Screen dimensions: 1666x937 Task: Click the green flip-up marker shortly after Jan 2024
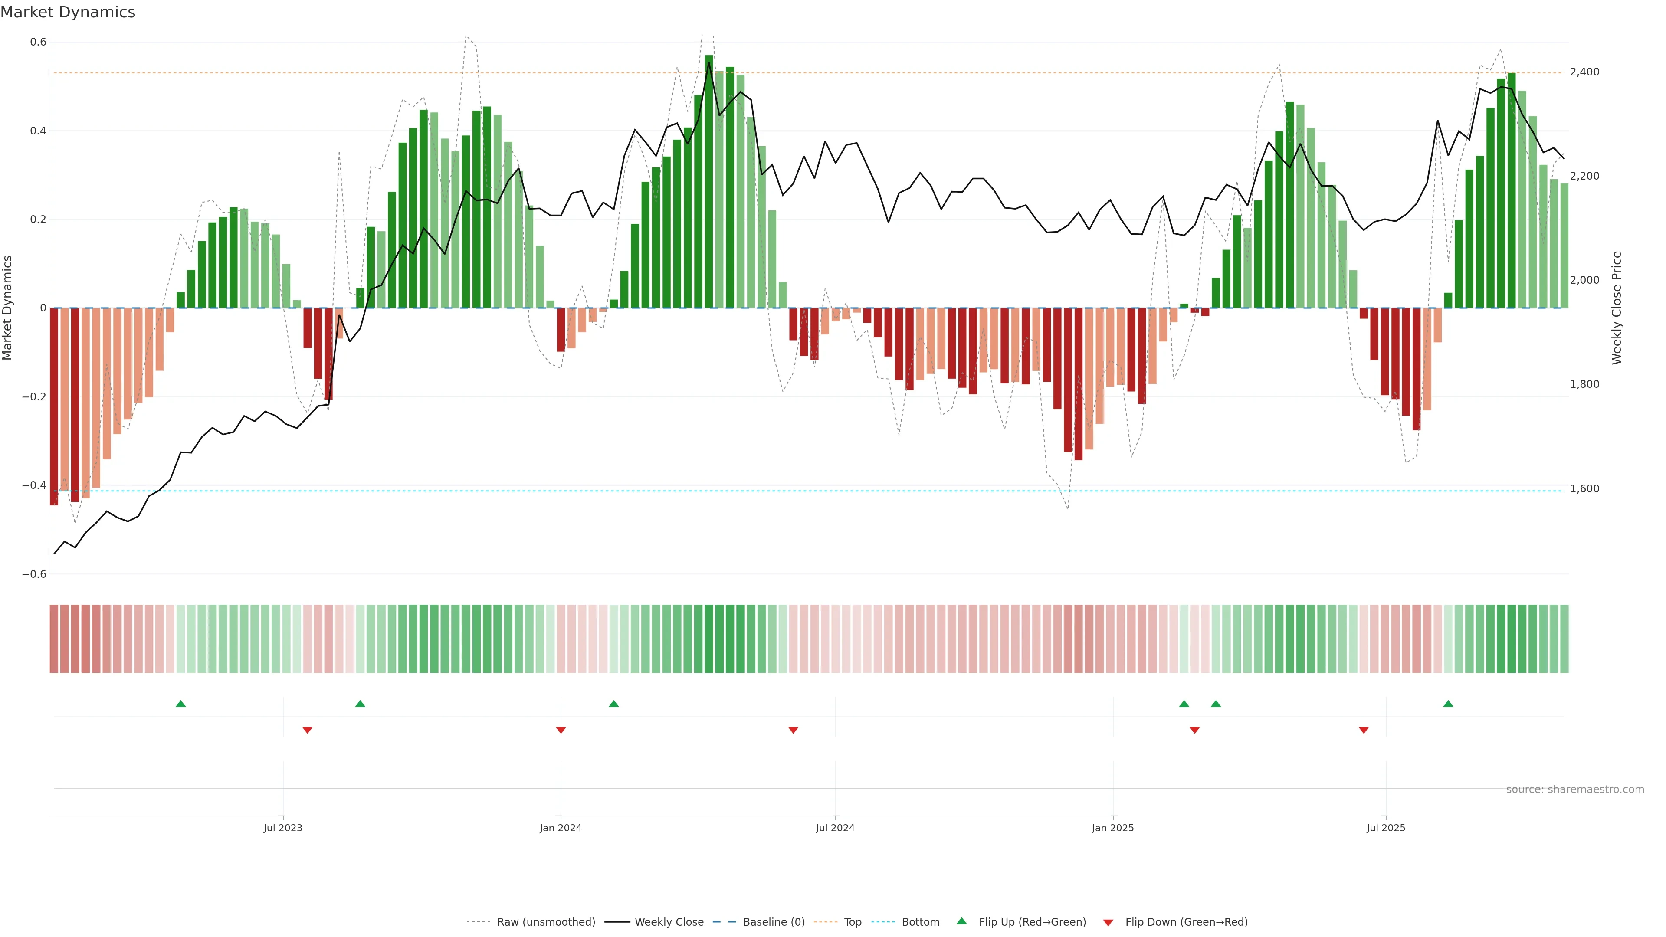pyautogui.click(x=614, y=704)
